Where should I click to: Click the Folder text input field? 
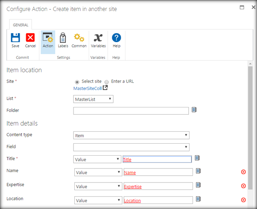click(x=131, y=111)
